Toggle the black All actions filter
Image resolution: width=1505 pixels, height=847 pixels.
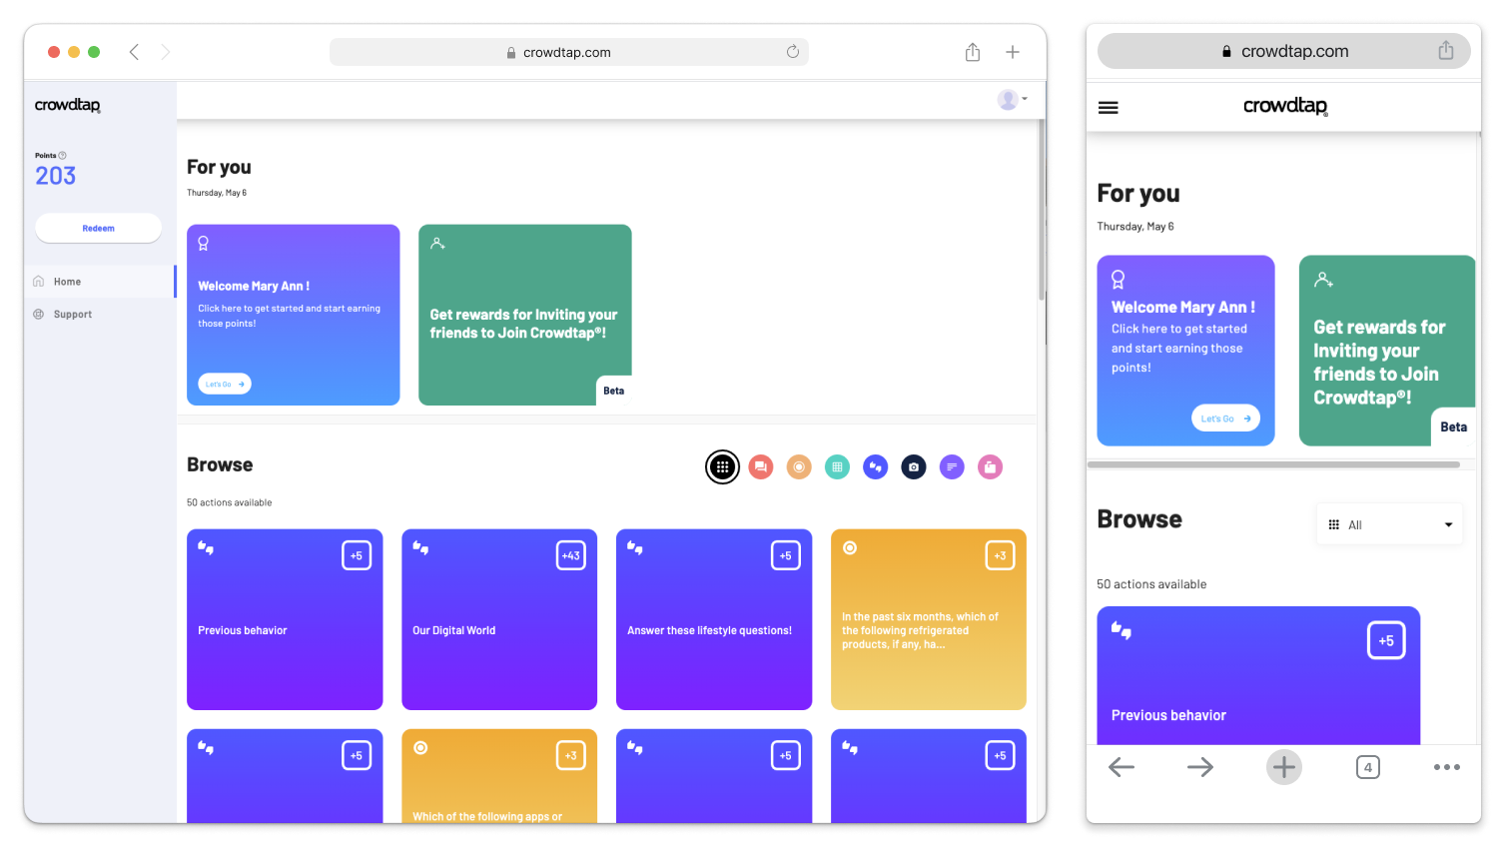click(722, 466)
